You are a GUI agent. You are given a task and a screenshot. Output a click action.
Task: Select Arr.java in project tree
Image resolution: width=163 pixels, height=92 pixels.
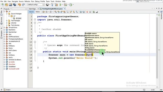(x=19, y=18)
